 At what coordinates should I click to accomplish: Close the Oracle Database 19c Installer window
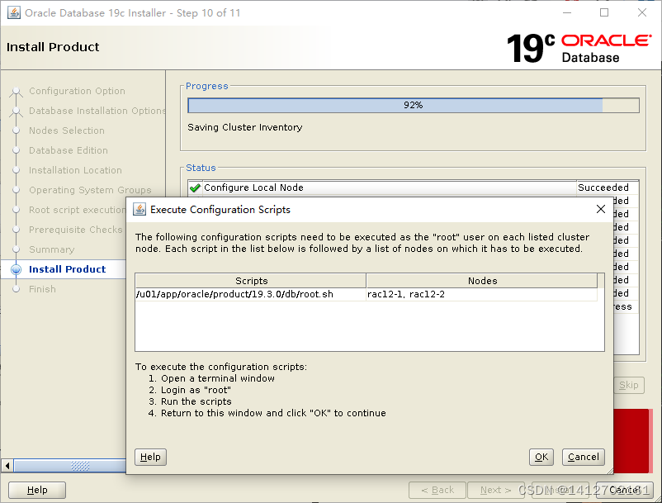coord(641,12)
